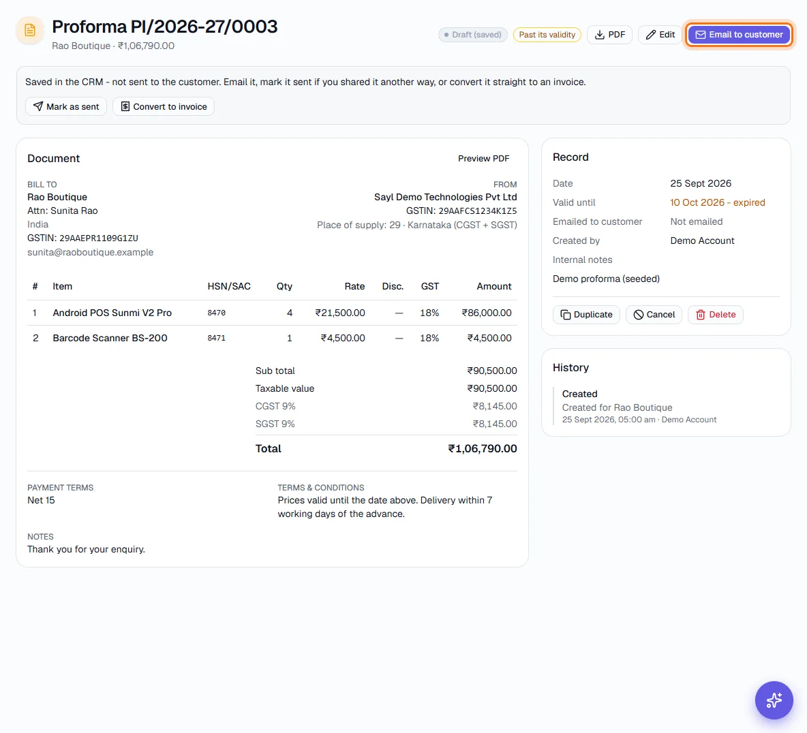807x733 pixels.
Task: Click the CGST 9% amount ₹8,145.00
Action: pyautogui.click(x=495, y=407)
